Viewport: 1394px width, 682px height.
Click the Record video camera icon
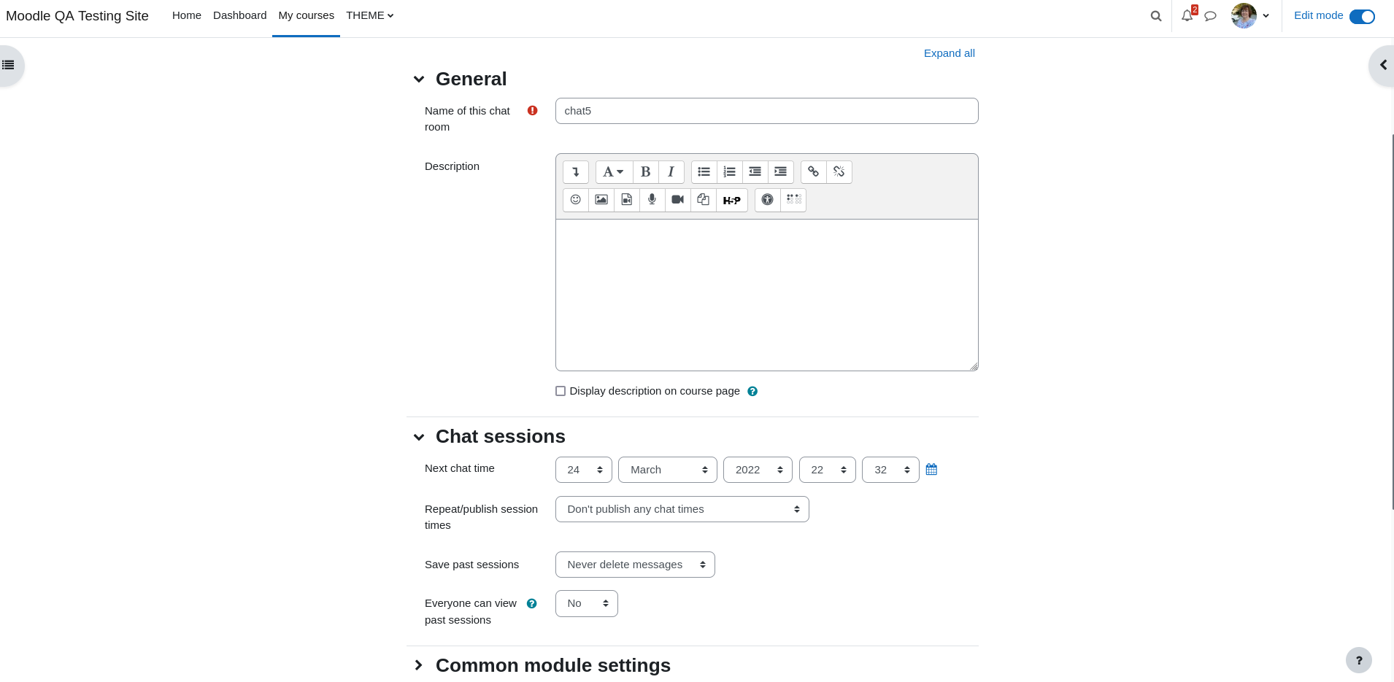pyautogui.click(x=677, y=200)
